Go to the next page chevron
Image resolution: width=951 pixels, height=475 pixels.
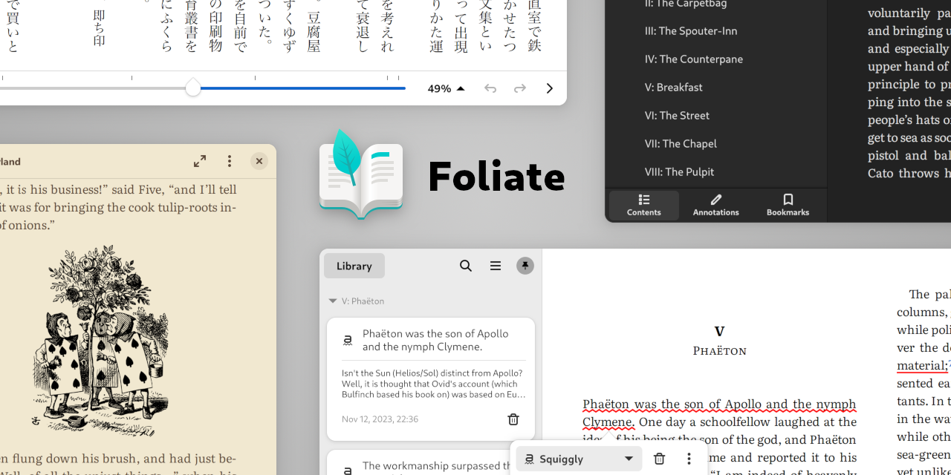tap(550, 88)
